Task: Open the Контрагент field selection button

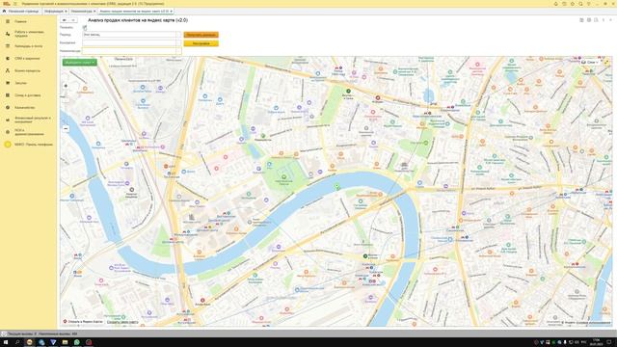Action: (x=179, y=42)
